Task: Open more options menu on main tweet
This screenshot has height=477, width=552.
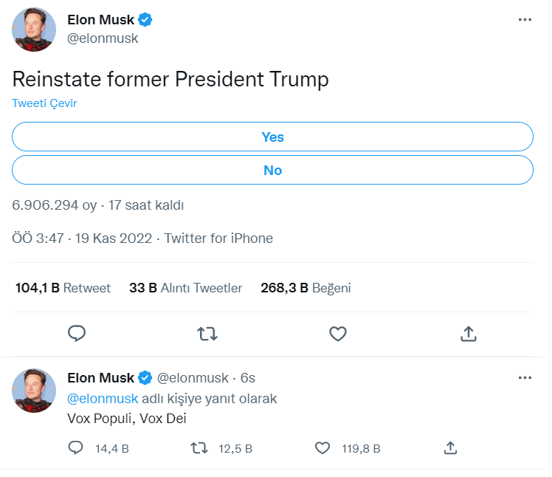Action: click(525, 20)
